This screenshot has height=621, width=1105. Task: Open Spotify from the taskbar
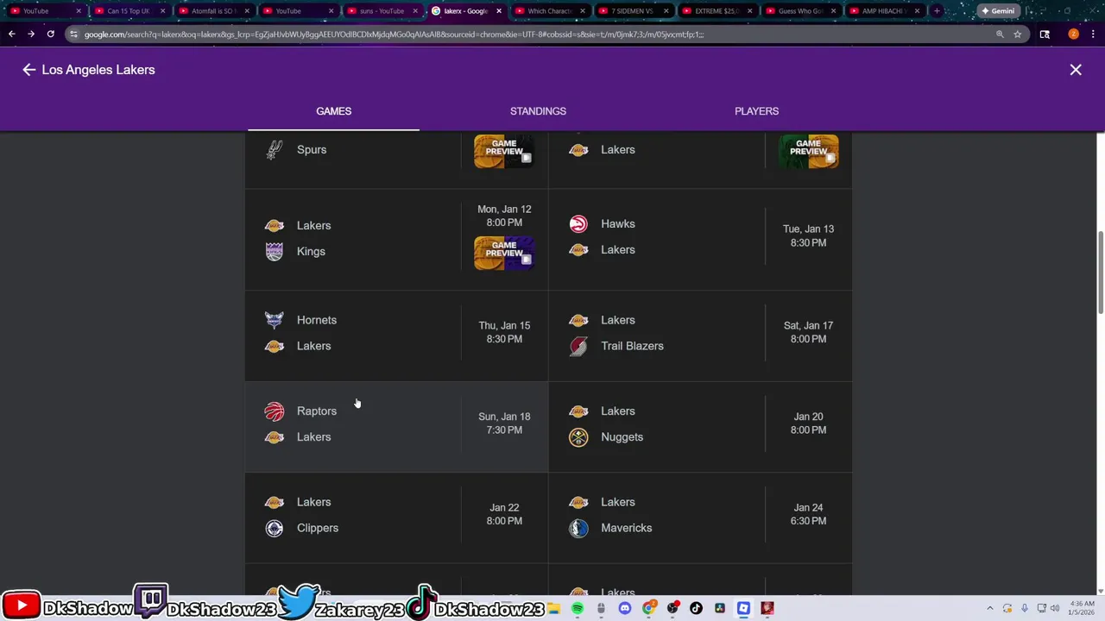click(x=578, y=609)
